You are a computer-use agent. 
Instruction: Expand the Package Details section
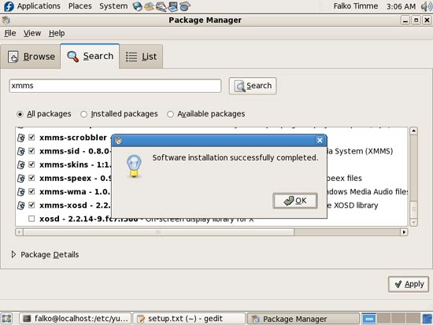(13, 254)
